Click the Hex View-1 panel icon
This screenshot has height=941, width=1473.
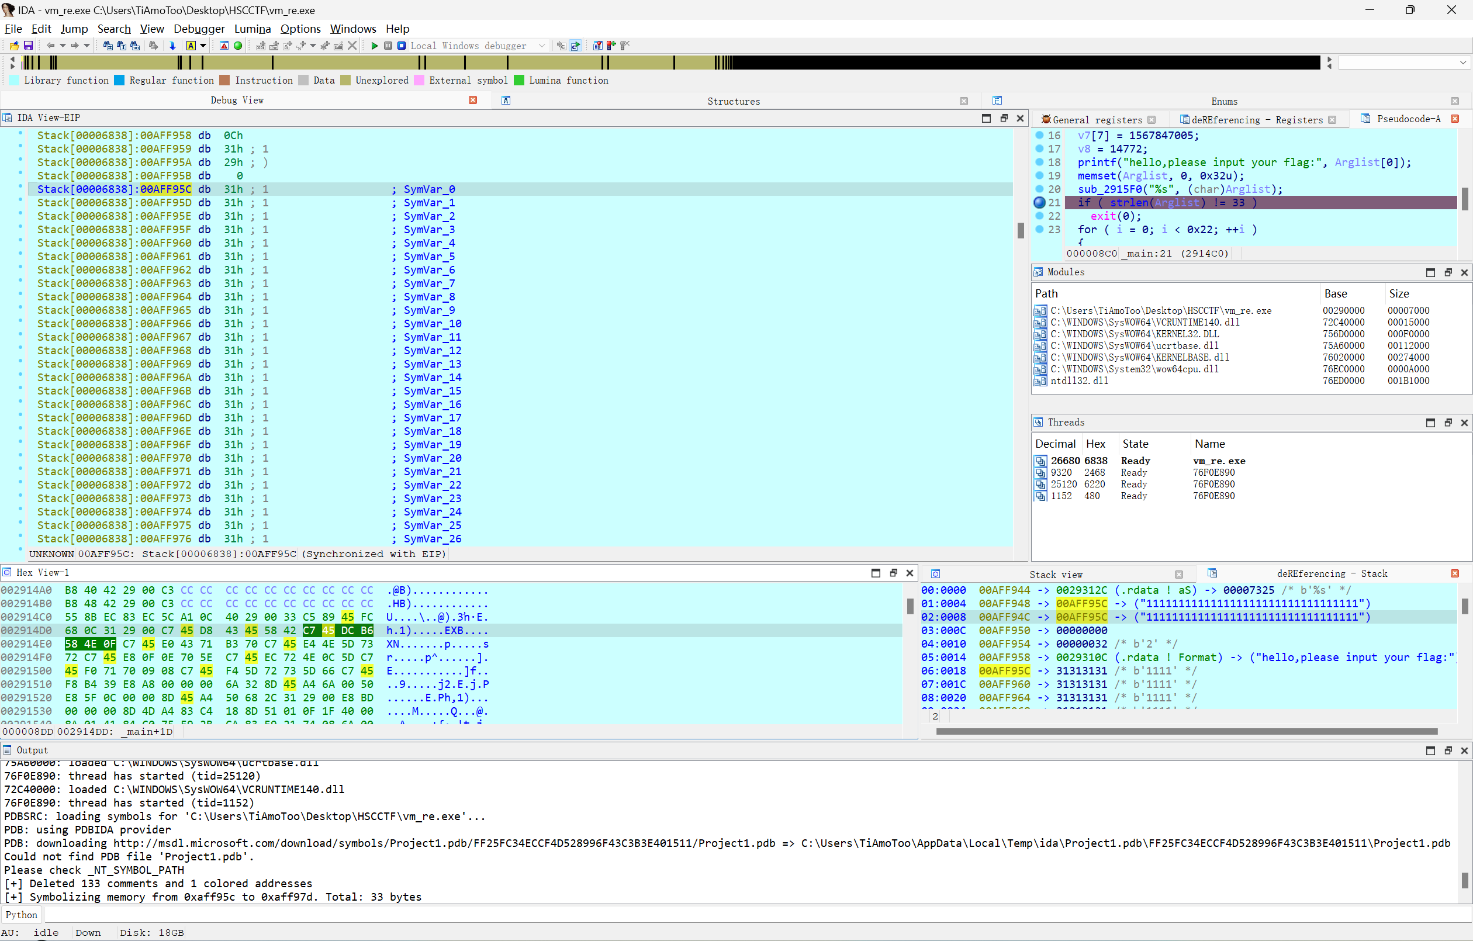[x=8, y=573]
